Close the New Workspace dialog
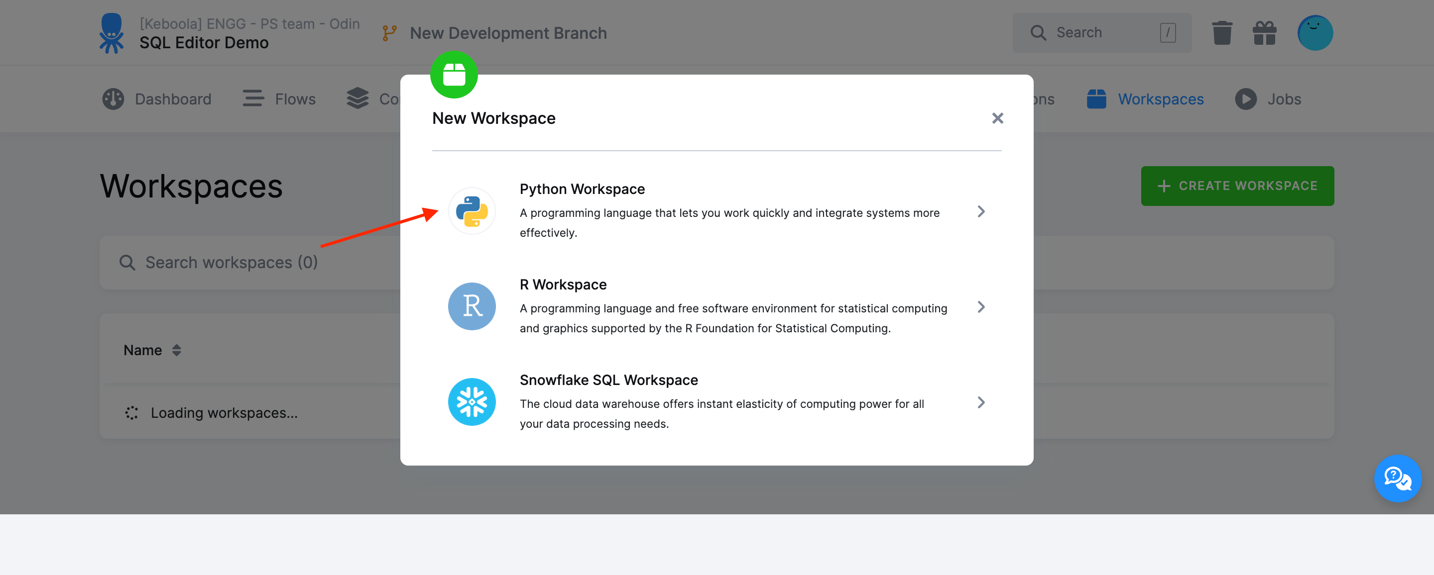This screenshot has height=575, width=1434. (997, 118)
